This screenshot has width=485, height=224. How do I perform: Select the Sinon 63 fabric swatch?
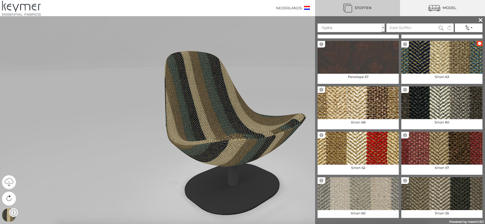(x=442, y=57)
